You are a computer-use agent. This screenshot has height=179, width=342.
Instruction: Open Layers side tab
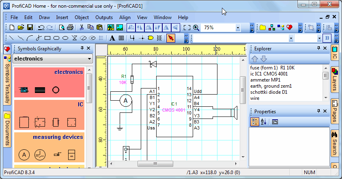tap(334, 80)
